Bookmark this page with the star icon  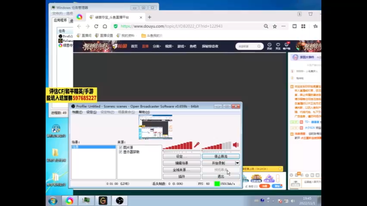pyautogui.click(x=275, y=27)
